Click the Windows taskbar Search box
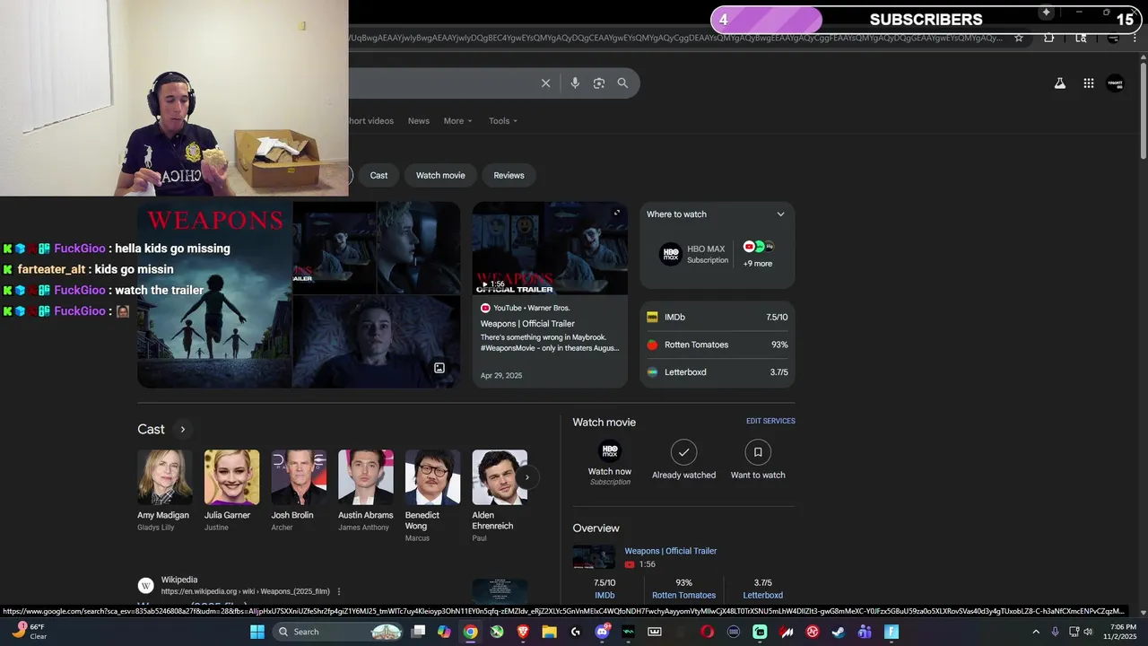The width and height of the screenshot is (1148, 646). coord(338,632)
